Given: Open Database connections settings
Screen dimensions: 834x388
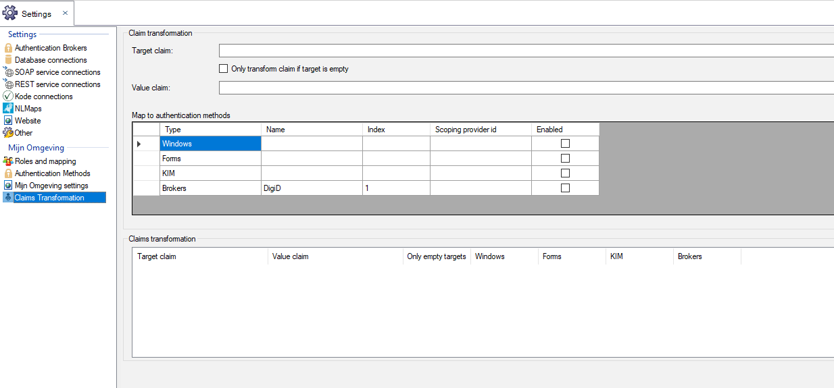Looking at the screenshot, I should pos(51,60).
